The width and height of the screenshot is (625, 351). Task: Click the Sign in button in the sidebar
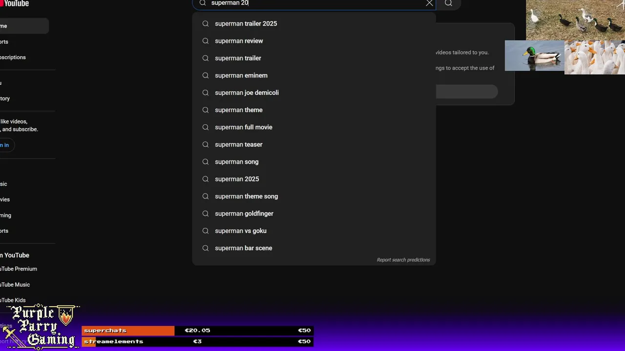click(6, 145)
